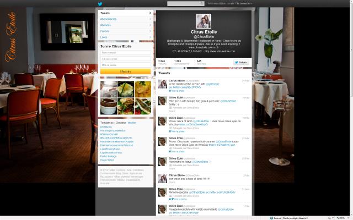The image size is (353, 220).
Task: Open the fish fillet with tomatoes thumbnail
Action: (143, 106)
